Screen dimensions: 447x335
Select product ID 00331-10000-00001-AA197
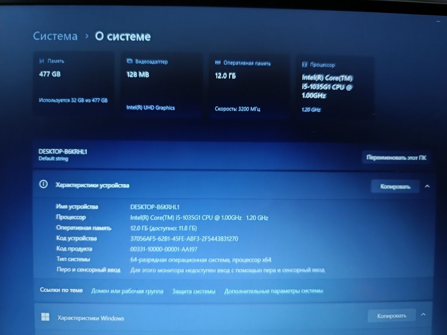[164, 249]
